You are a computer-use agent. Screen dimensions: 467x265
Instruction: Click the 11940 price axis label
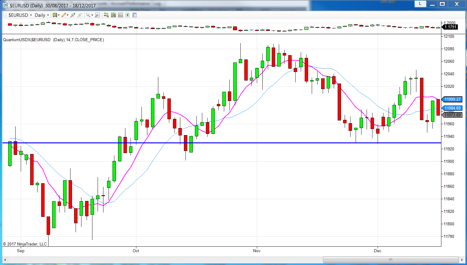click(x=449, y=136)
